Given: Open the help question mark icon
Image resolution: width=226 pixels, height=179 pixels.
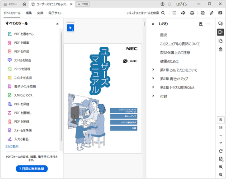Looking at the screenshot, I should pos(162,4).
